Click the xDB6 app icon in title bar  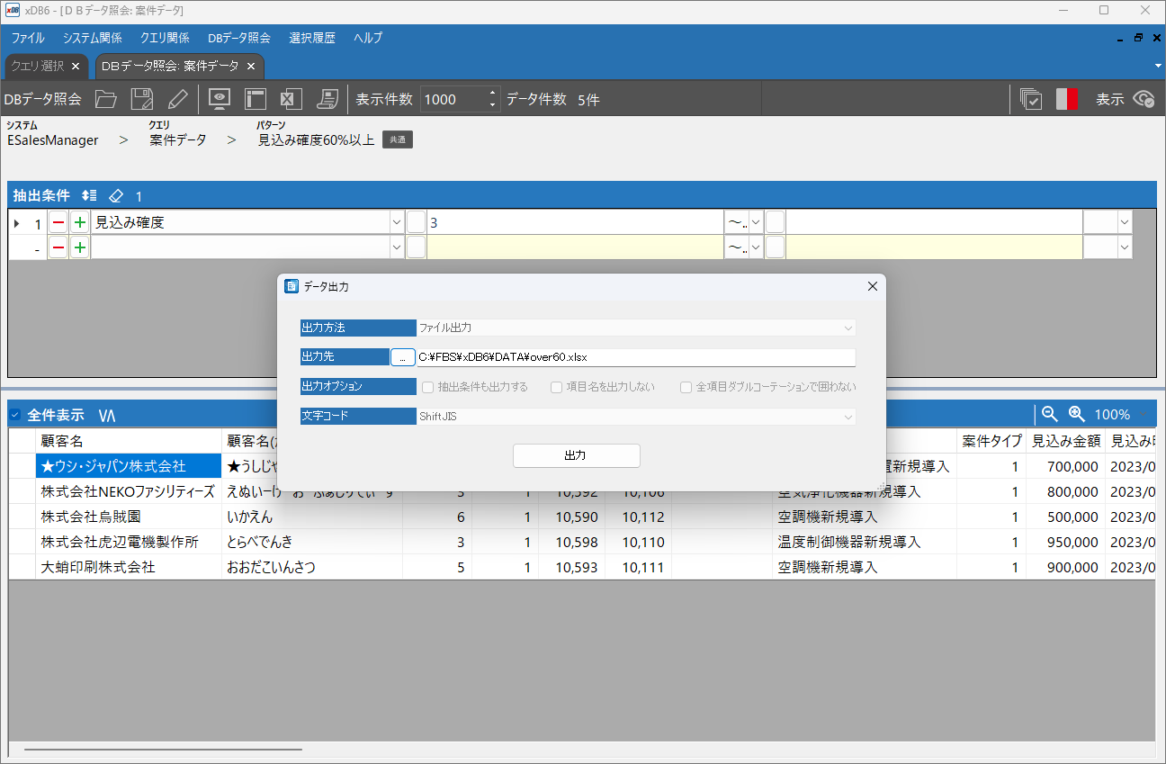pyautogui.click(x=12, y=10)
